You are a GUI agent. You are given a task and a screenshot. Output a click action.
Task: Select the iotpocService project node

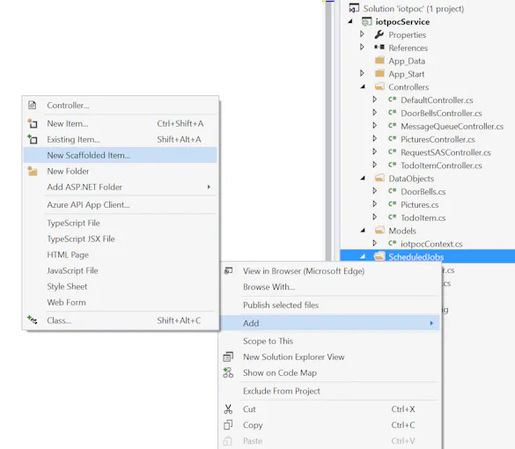402,22
